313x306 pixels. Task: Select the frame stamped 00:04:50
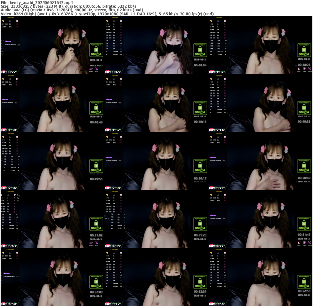tap(52, 277)
